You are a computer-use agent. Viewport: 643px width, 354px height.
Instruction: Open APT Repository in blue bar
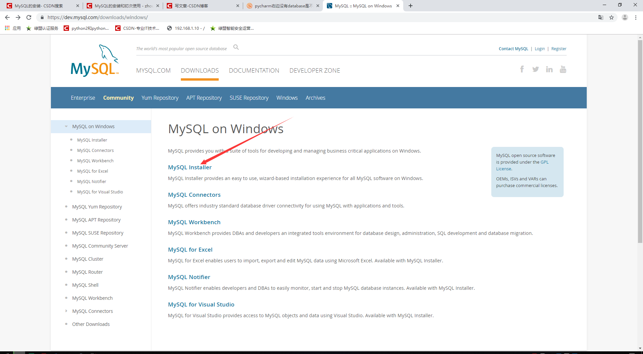204,98
